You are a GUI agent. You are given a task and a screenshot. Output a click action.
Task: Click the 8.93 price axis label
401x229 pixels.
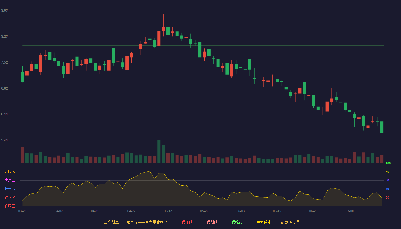5,11
